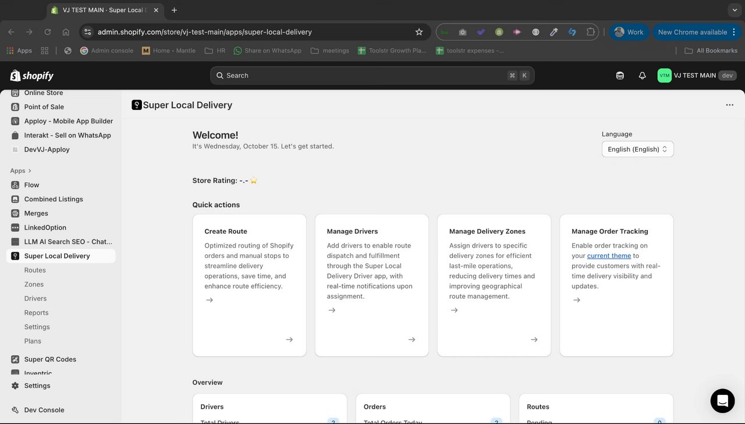Viewport: 745px width, 424px height.
Task: Click the New Chrome available button
Action: (x=696, y=32)
